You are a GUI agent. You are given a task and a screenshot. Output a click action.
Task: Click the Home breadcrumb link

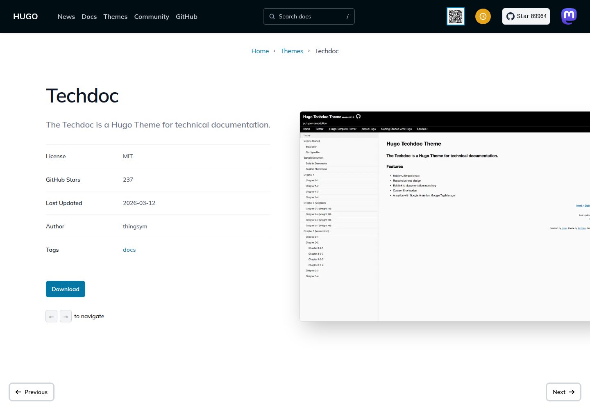[260, 51]
